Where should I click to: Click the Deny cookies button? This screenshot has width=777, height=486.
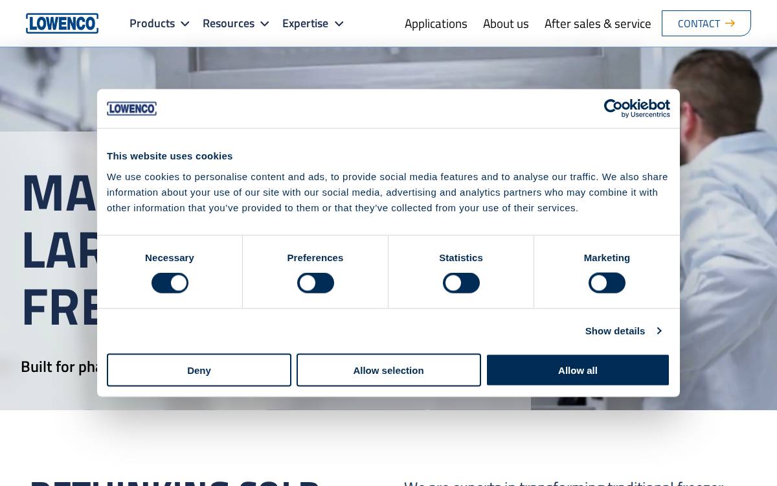click(199, 370)
